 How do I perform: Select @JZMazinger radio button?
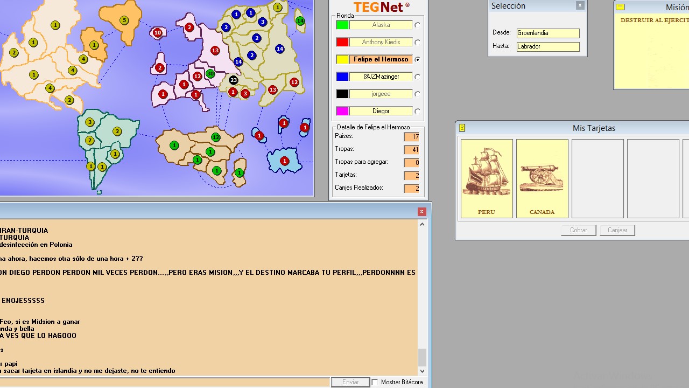(x=418, y=77)
